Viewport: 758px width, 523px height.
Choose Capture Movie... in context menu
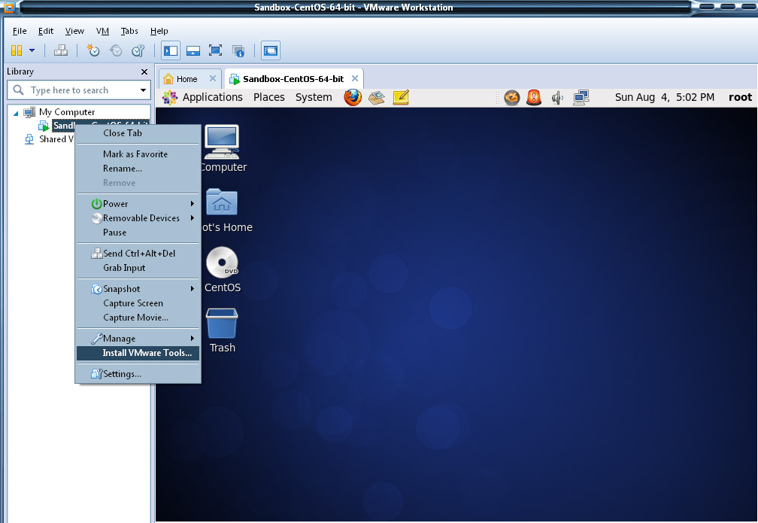point(138,318)
